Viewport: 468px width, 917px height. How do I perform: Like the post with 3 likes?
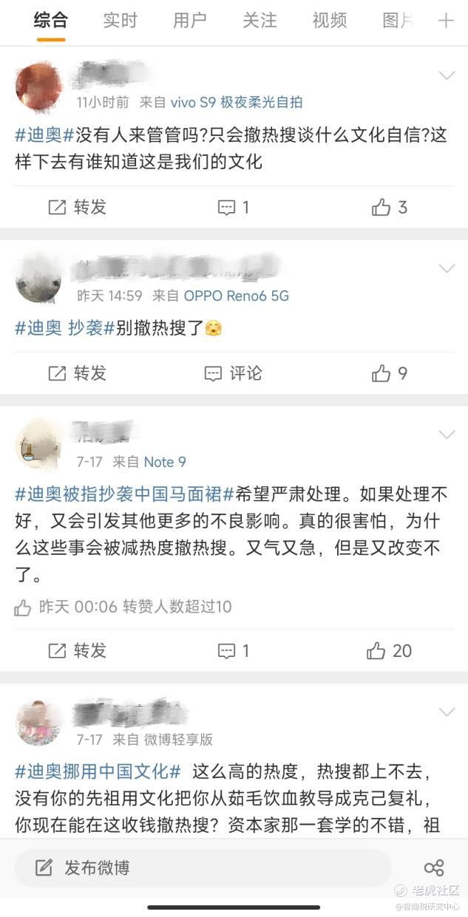[x=390, y=208]
